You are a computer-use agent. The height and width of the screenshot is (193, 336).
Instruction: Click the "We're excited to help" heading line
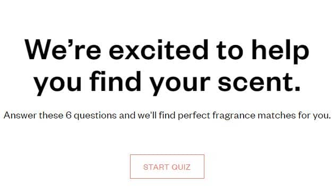click(167, 51)
